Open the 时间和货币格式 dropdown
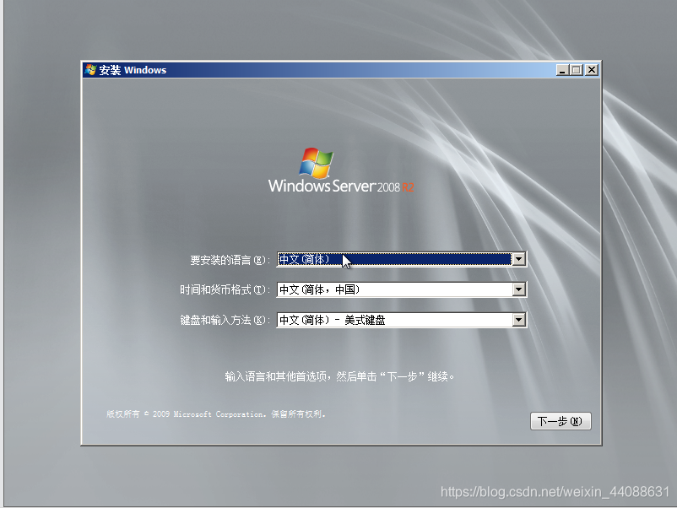 point(519,289)
